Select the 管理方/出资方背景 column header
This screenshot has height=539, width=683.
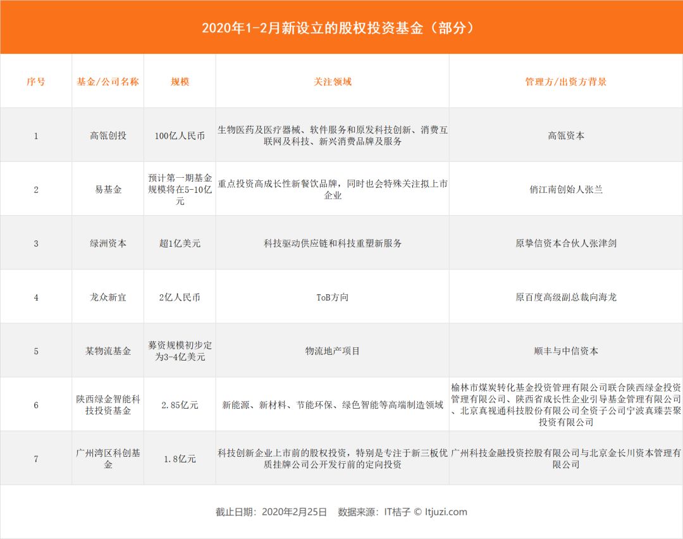click(565, 82)
